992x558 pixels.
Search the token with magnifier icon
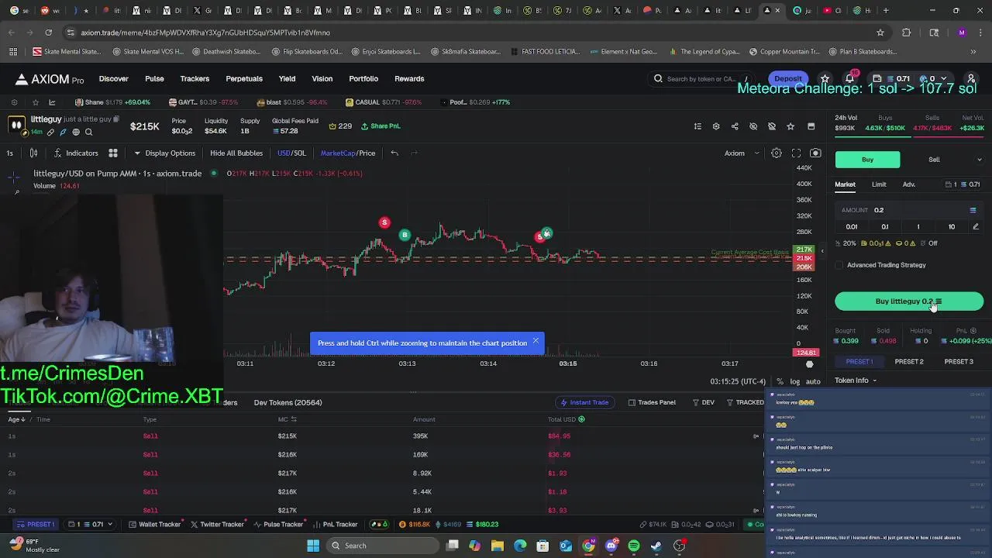(88, 133)
